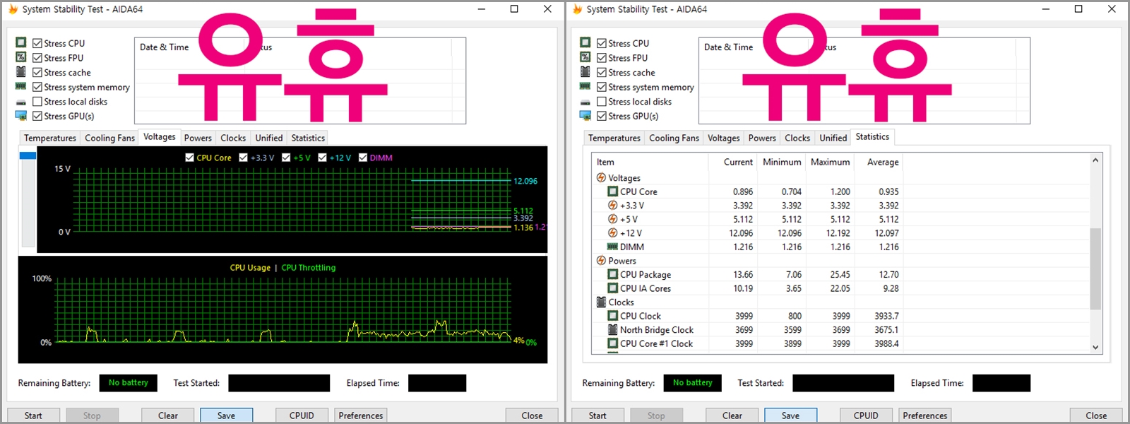The height and width of the screenshot is (424, 1130).
Task: Click cache stress icon in left window
Action: click(21, 72)
